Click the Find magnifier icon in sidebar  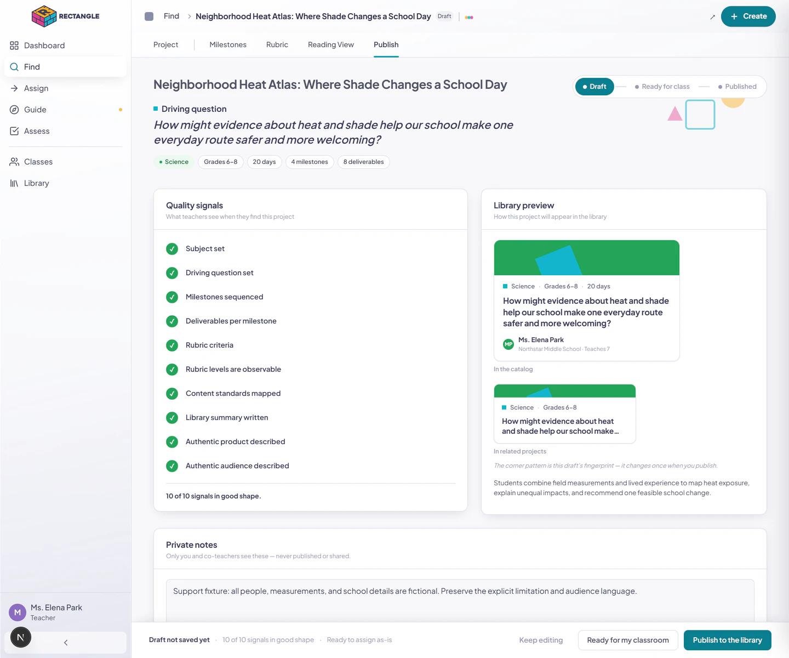(x=14, y=67)
